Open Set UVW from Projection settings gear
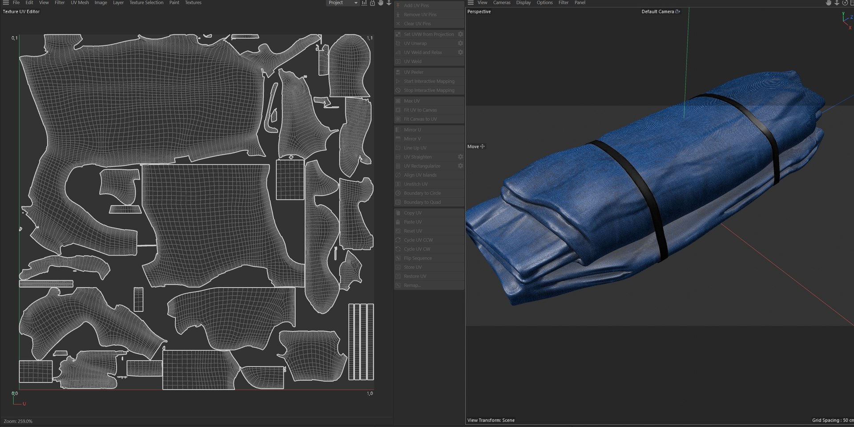The width and height of the screenshot is (854, 427). click(460, 34)
